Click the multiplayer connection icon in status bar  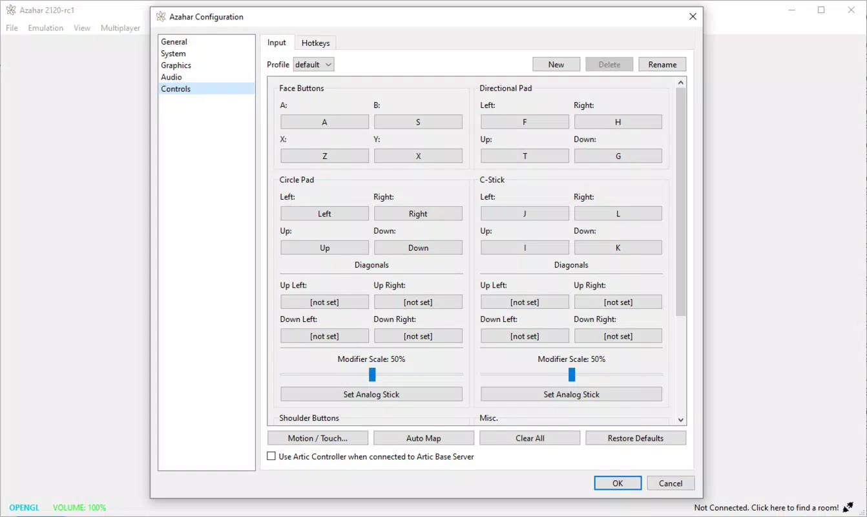pos(848,507)
